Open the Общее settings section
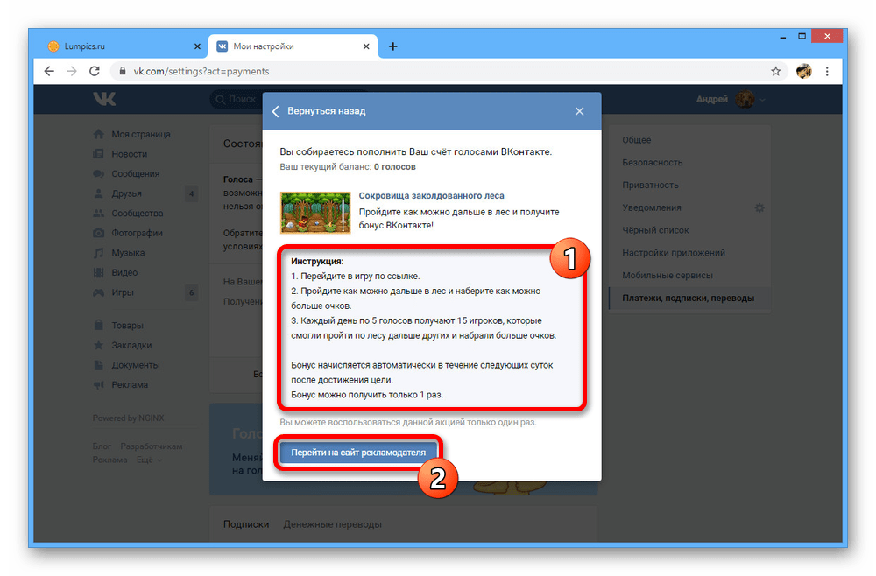The height and width of the screenshot is (576, 876). click(636, 139)
